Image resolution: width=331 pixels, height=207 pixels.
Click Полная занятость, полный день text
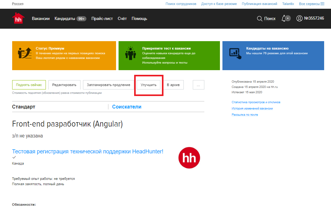click(x=38, y=184)
